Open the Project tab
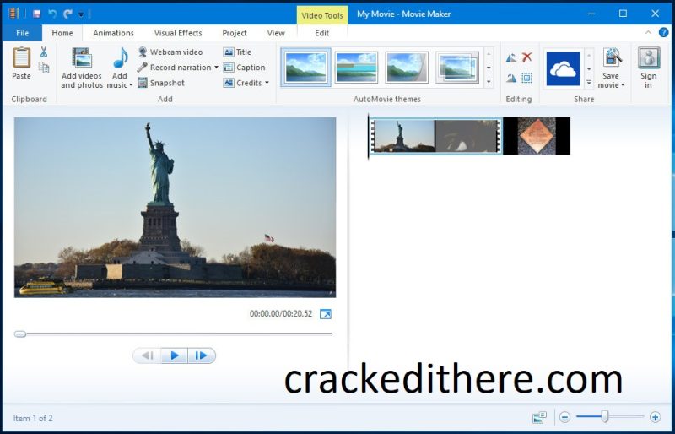This screenshot has width=675, height=434. coord(235,33)
